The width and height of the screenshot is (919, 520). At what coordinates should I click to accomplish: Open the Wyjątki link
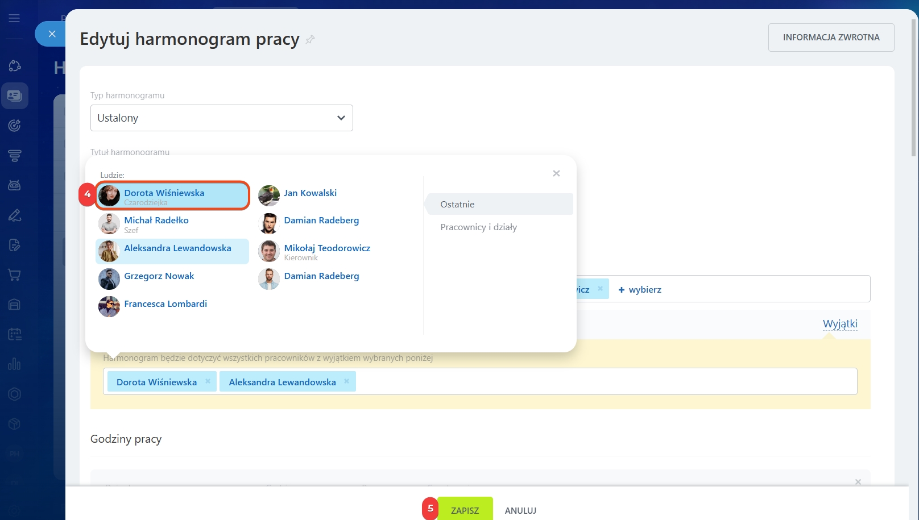tap(840, 324)
